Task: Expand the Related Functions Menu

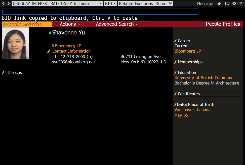Action: click(145, 4)
